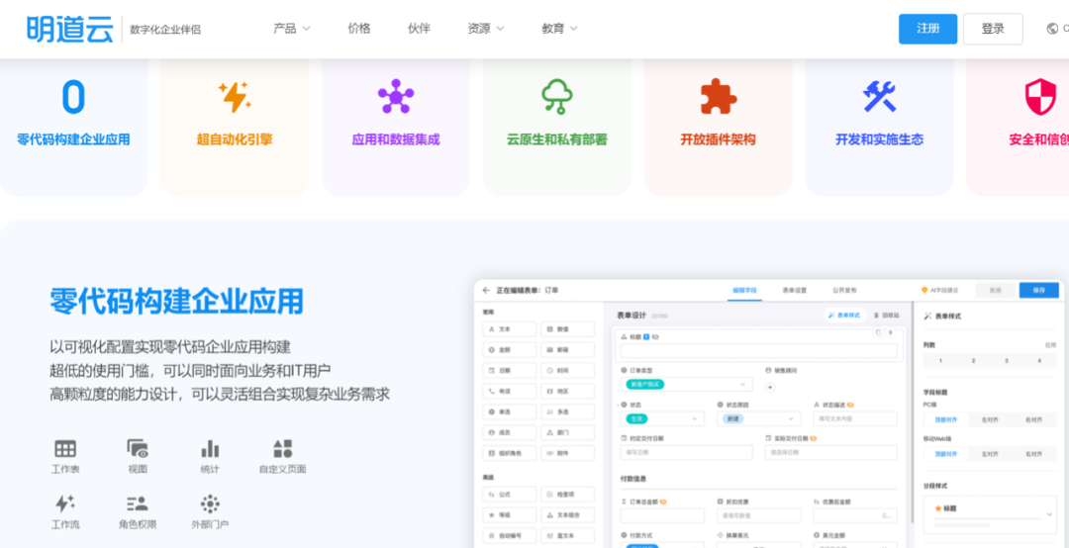Click the 工作表 worksheet icon

click(x=65, y=448)
